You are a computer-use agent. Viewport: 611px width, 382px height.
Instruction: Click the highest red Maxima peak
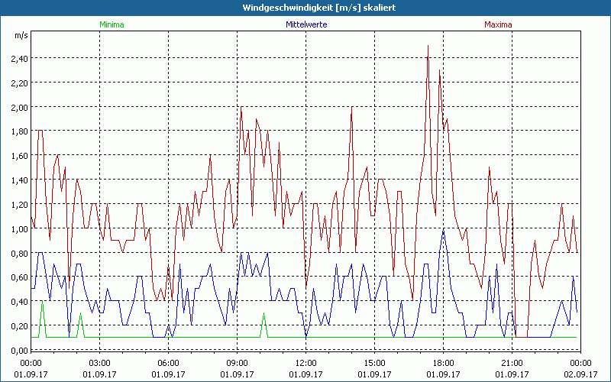(x=428, y=46)
